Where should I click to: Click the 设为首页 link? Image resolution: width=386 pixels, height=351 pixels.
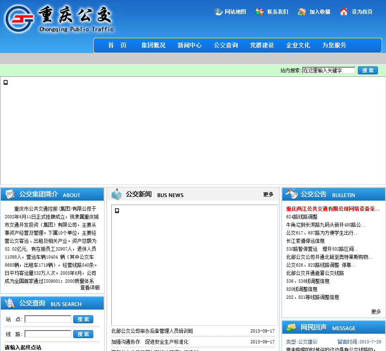[362, 12]
